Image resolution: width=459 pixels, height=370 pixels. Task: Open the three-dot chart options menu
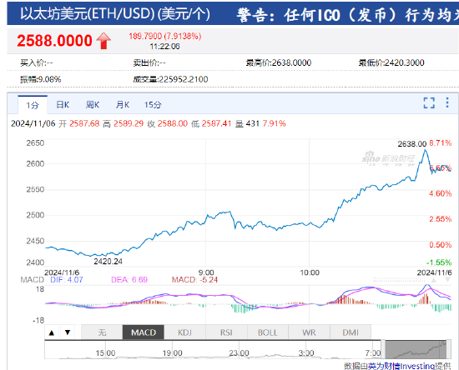[447, 102]
